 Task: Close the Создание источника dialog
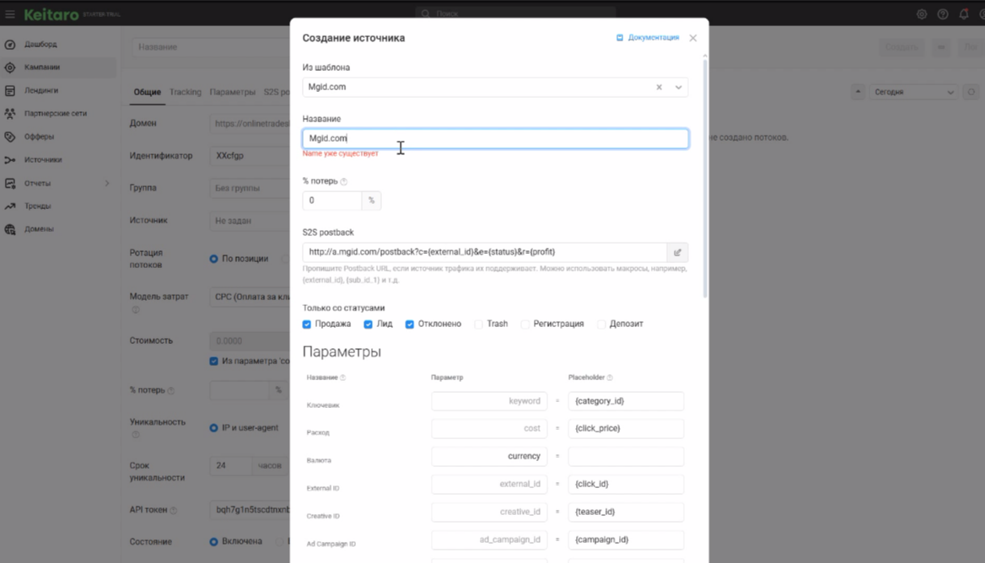point(693,38)
